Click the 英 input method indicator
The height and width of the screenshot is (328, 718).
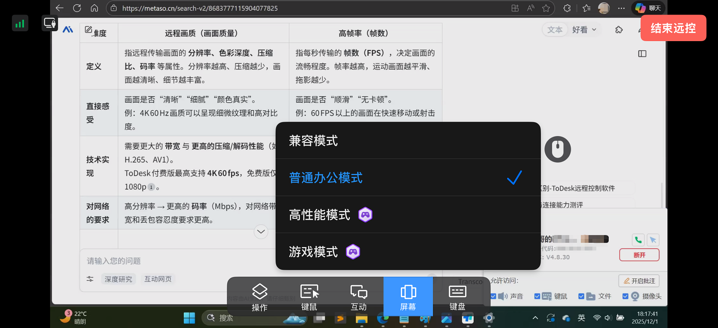point(581,318)
